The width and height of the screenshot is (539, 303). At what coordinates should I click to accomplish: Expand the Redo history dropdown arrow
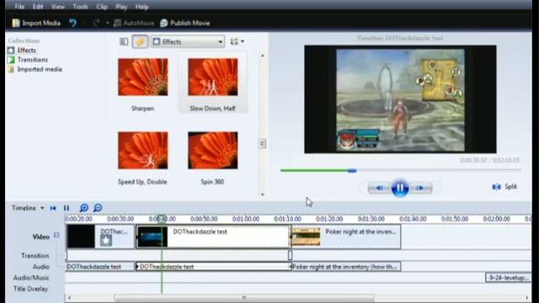click(x=108, y=23)
